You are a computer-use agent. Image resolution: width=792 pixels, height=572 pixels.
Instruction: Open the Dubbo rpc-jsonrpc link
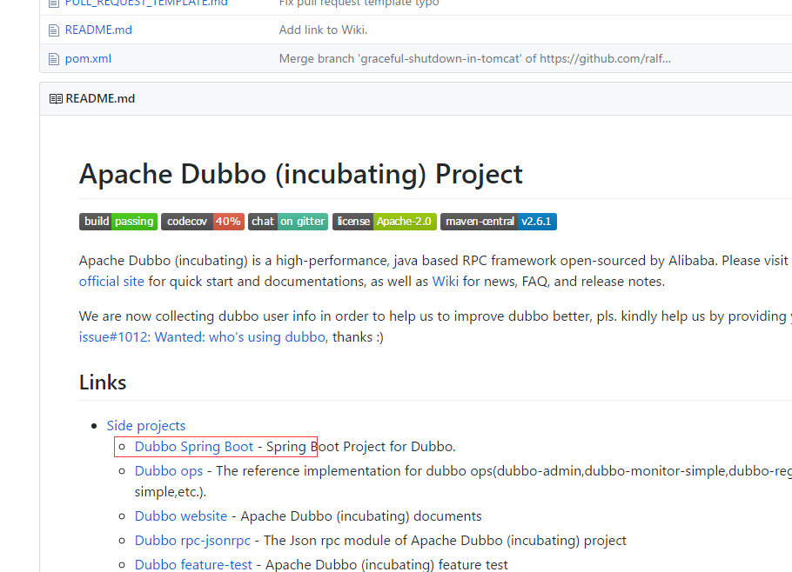(x=192, y=540)
